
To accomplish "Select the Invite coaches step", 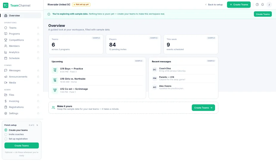I will point(14,134).
